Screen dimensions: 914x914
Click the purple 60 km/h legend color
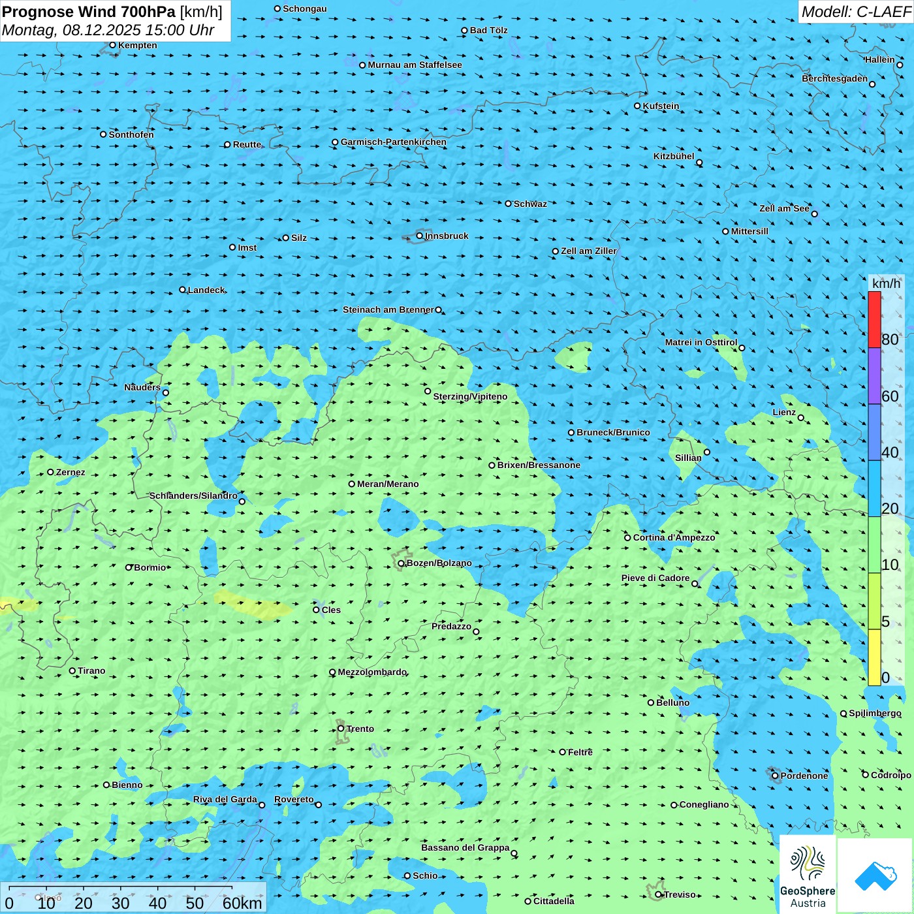874,376
